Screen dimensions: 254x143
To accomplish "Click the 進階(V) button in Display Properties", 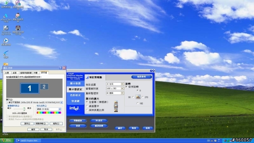I will [x=56, y=124].
